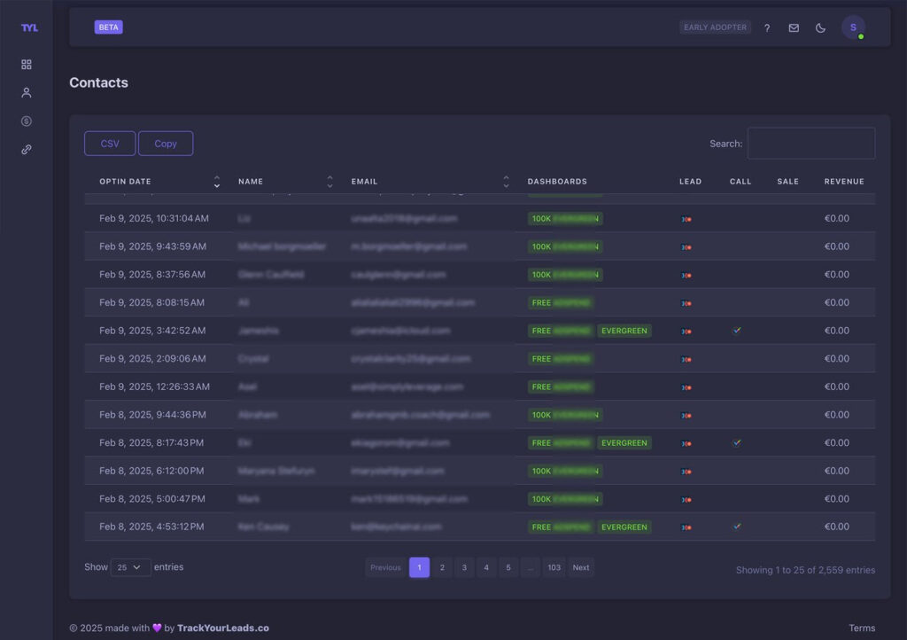Viewport: 907px width, 640px height.
Task: Click the Copy button
Action: coord(166,144)
